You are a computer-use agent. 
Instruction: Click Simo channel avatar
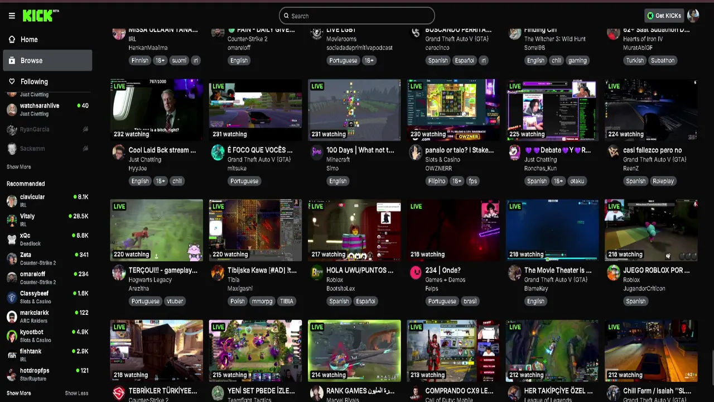tap(316, 152)
